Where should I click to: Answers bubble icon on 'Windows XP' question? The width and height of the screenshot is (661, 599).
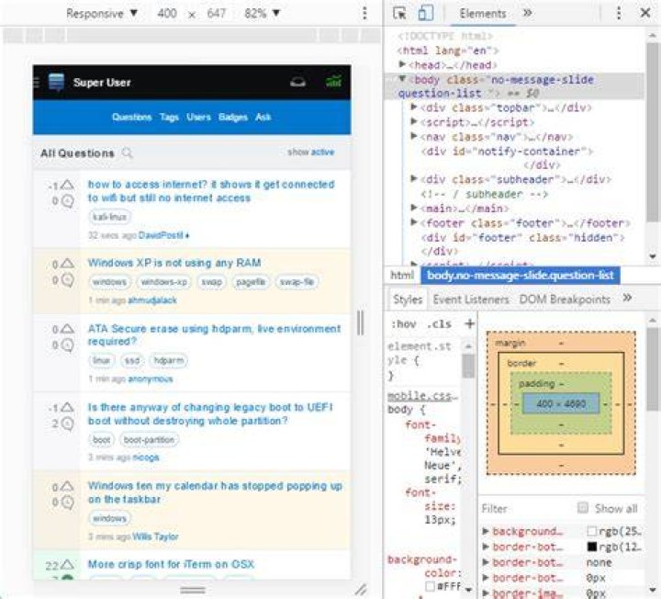(67, 280)
